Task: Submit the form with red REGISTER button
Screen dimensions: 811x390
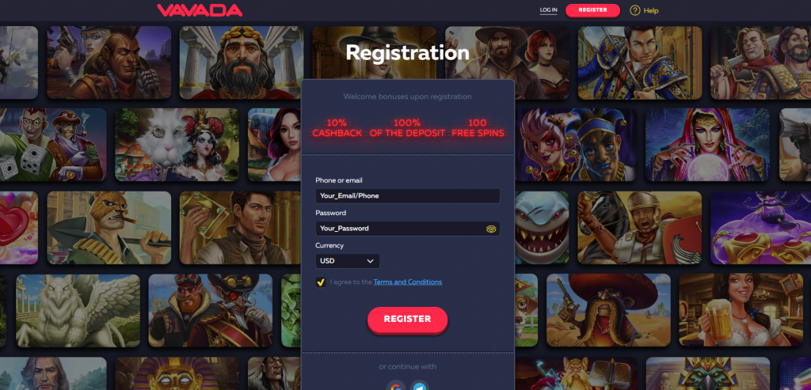Action: (408, 320)
